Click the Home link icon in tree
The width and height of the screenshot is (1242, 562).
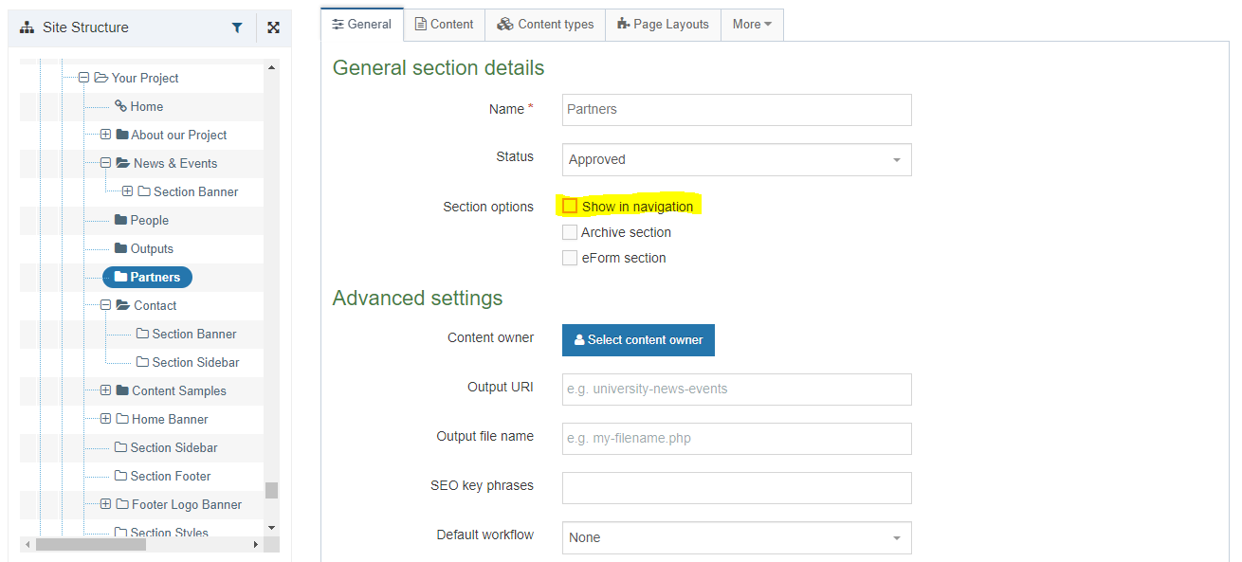point(120,106)
